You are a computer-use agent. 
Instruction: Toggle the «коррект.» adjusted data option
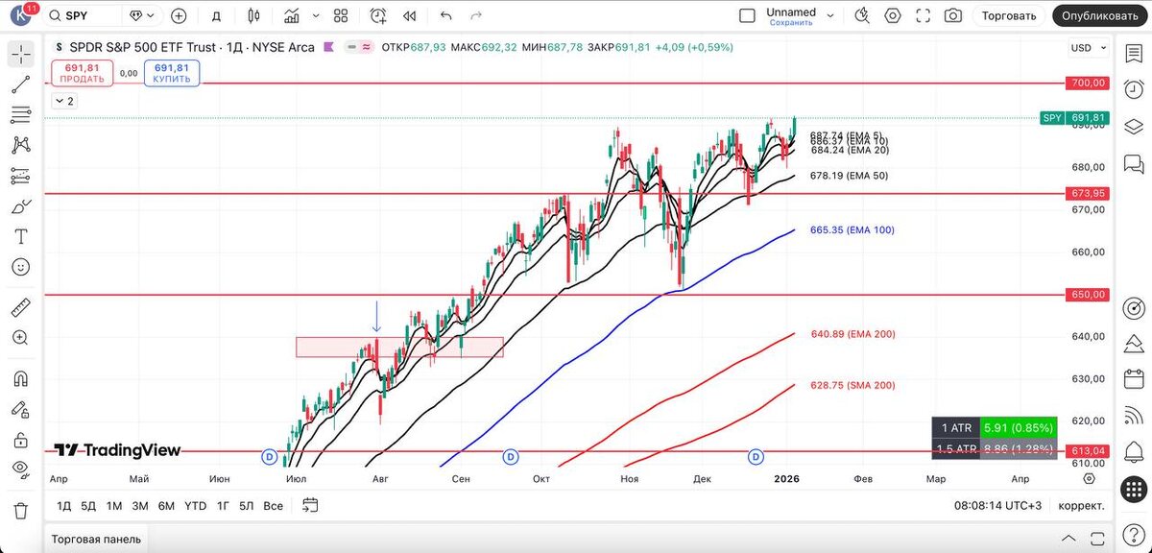point(1081,505)
